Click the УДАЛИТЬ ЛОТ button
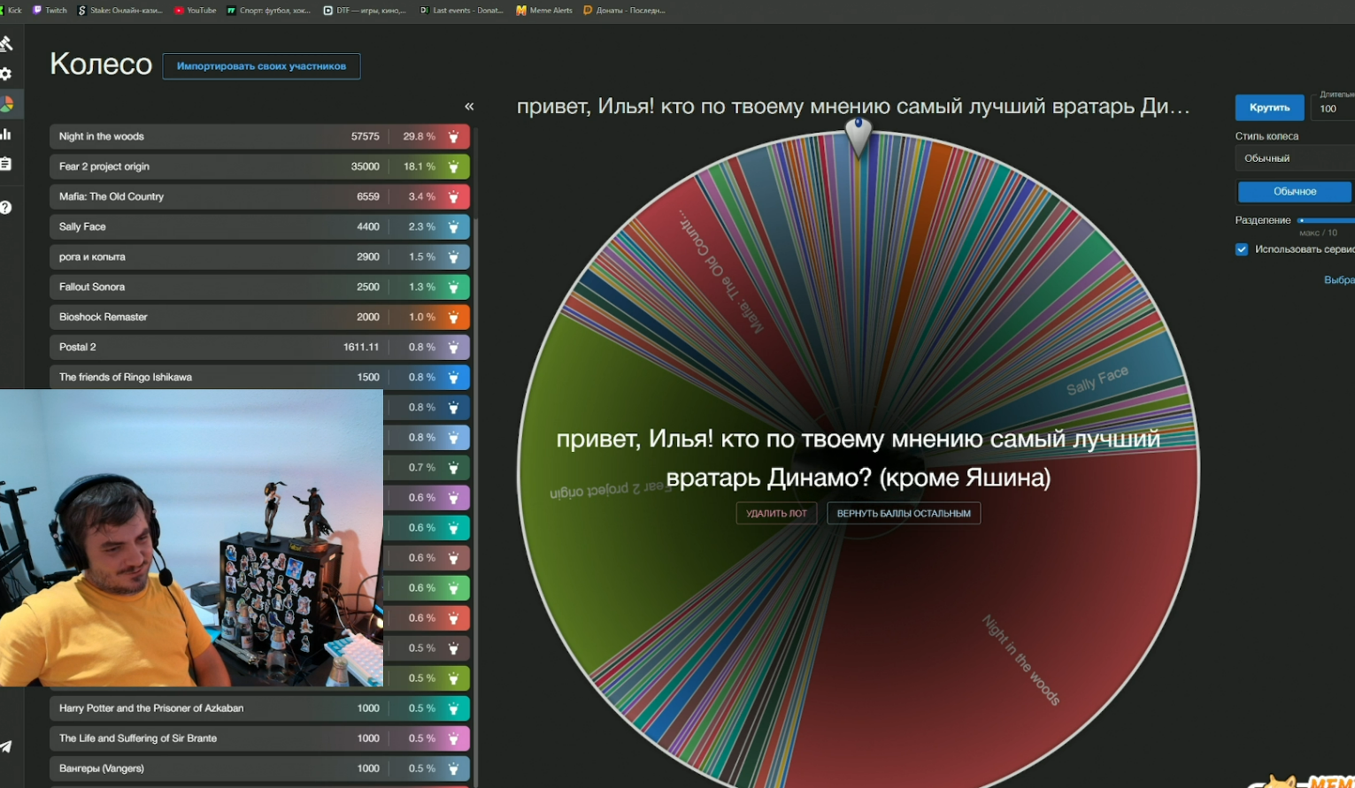 pyautogui.click(x=776, y=513)
